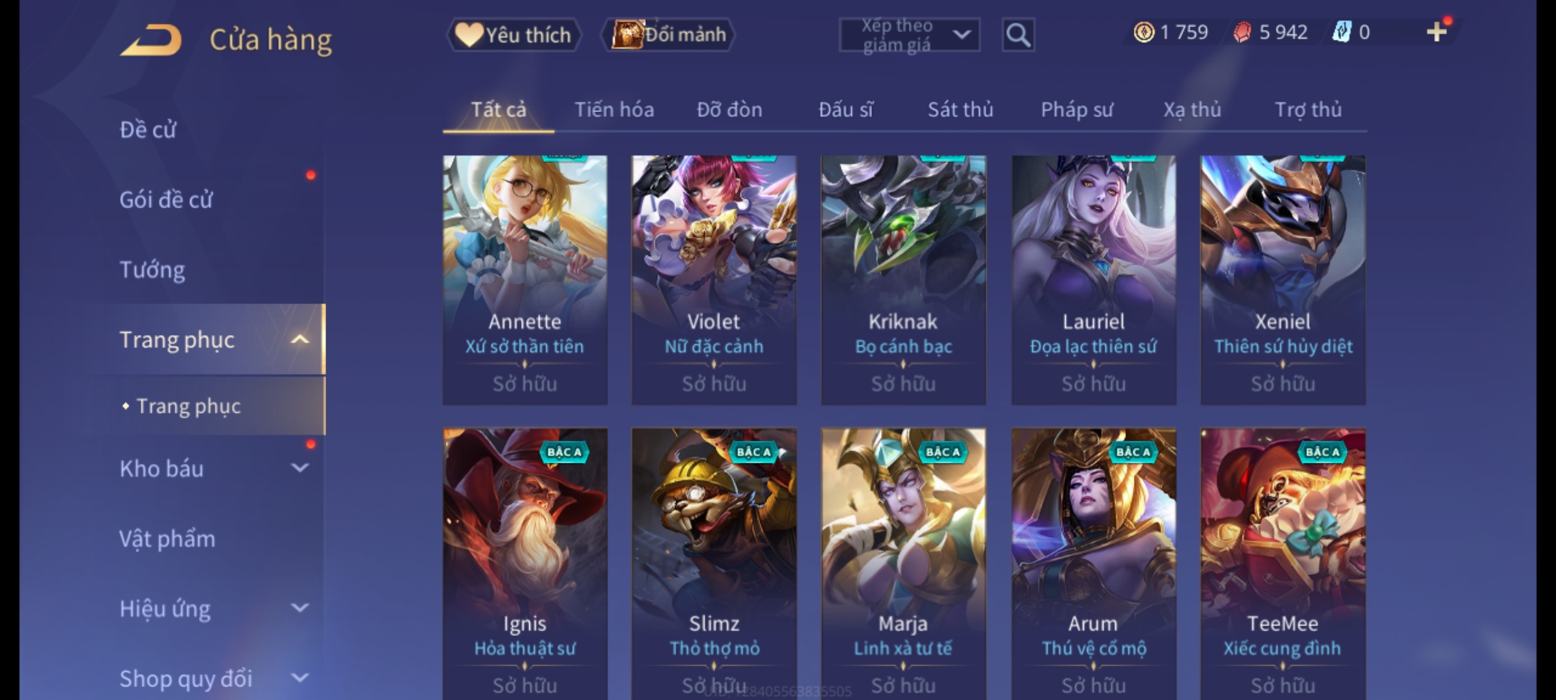The image size is (1556, 700).
Task: Open the search magnifier icon
Action: (1018, 35)
